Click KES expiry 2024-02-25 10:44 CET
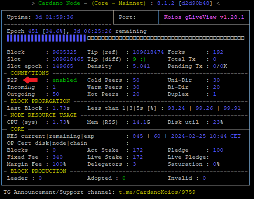This screenshot has height=199, width=254. pos(206,136)
